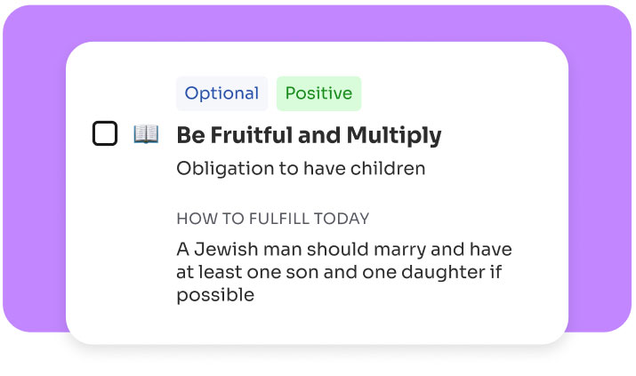Click the word Multiply in the title

(x=394, y=135)
